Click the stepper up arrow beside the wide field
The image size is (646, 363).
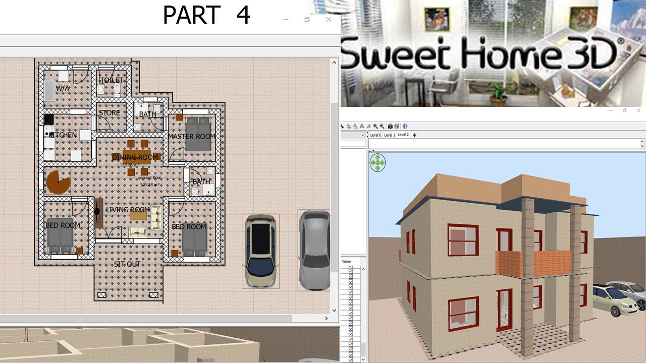(642, 141)
